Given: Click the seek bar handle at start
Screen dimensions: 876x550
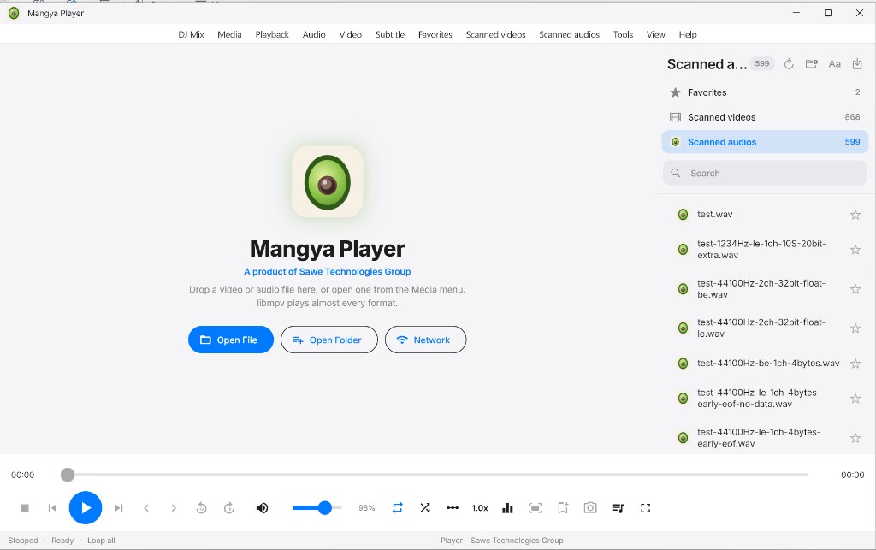Looking at the screenshot, I should (x=68, y=475).
